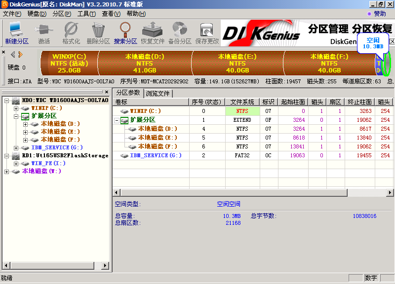Click tree panel scrollbar right arrow

click(x=105, y=265)
